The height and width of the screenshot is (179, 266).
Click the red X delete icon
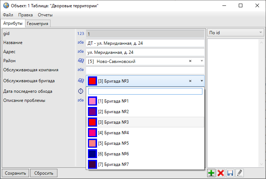221,173
